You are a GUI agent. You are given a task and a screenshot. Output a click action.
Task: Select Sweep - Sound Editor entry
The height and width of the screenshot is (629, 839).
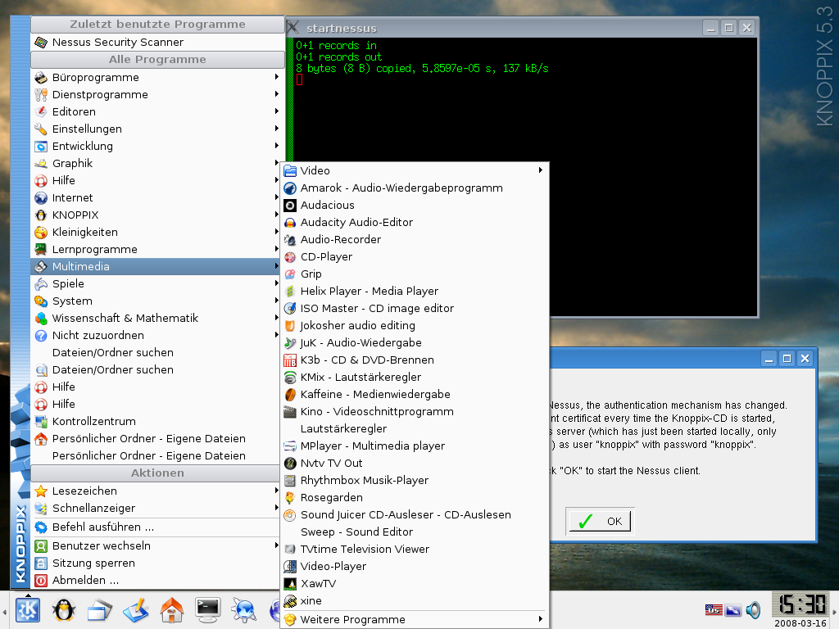pos(415,532)
